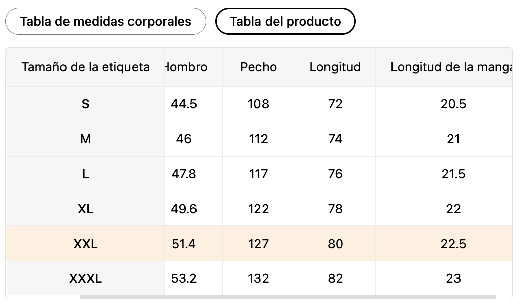Viewport: 523px width, 308px height.
Task: Click the Longitud column header
Action: [335, 67]
